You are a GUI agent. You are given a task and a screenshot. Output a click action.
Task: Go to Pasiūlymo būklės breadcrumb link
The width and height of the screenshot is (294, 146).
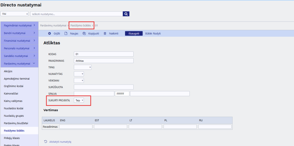[80, 25]
